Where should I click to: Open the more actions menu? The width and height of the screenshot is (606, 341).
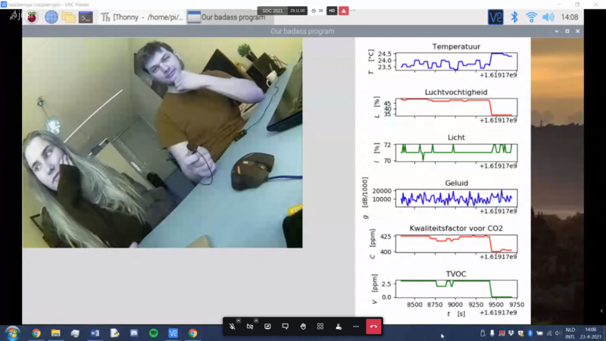tap(356, 327)
